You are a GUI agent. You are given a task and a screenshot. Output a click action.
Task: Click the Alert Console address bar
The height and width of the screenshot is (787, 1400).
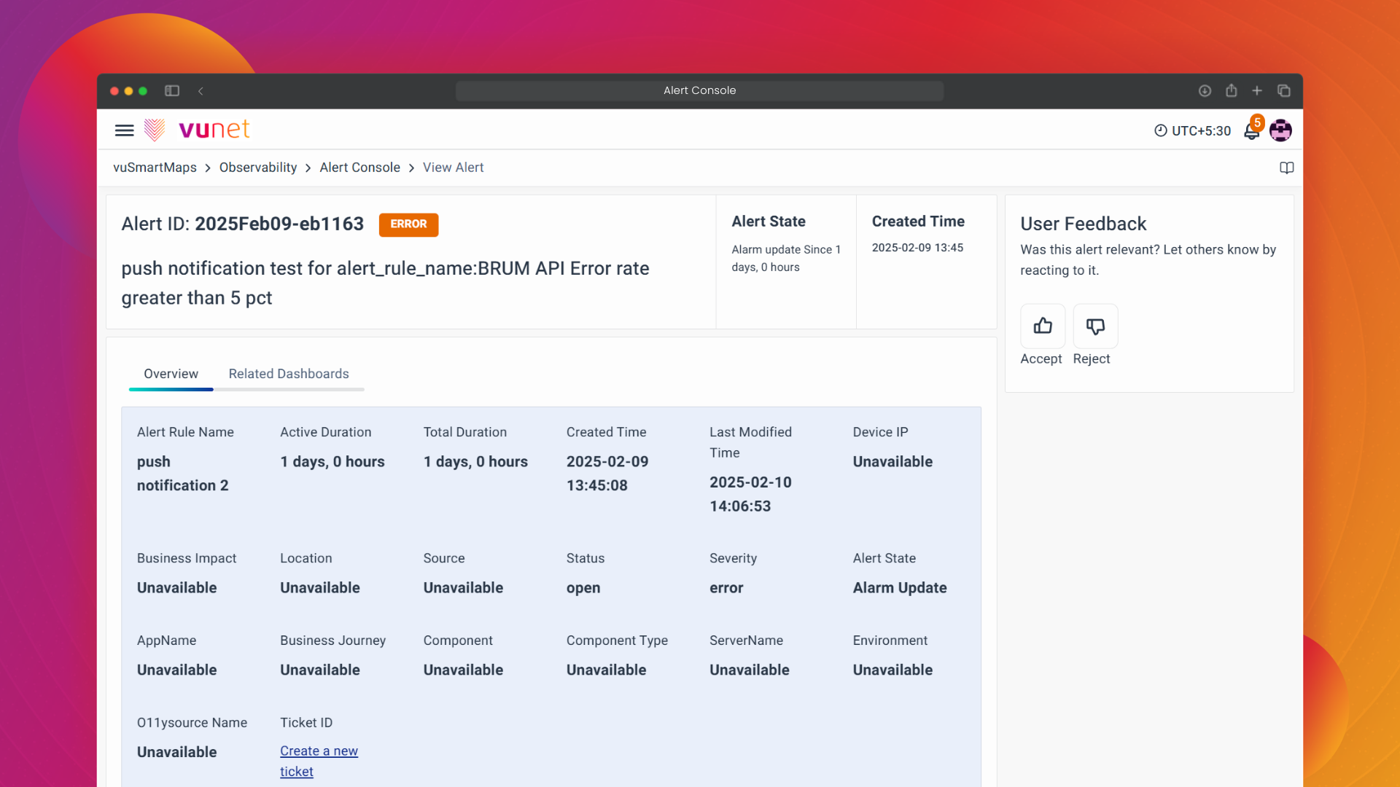pos(699,91)
